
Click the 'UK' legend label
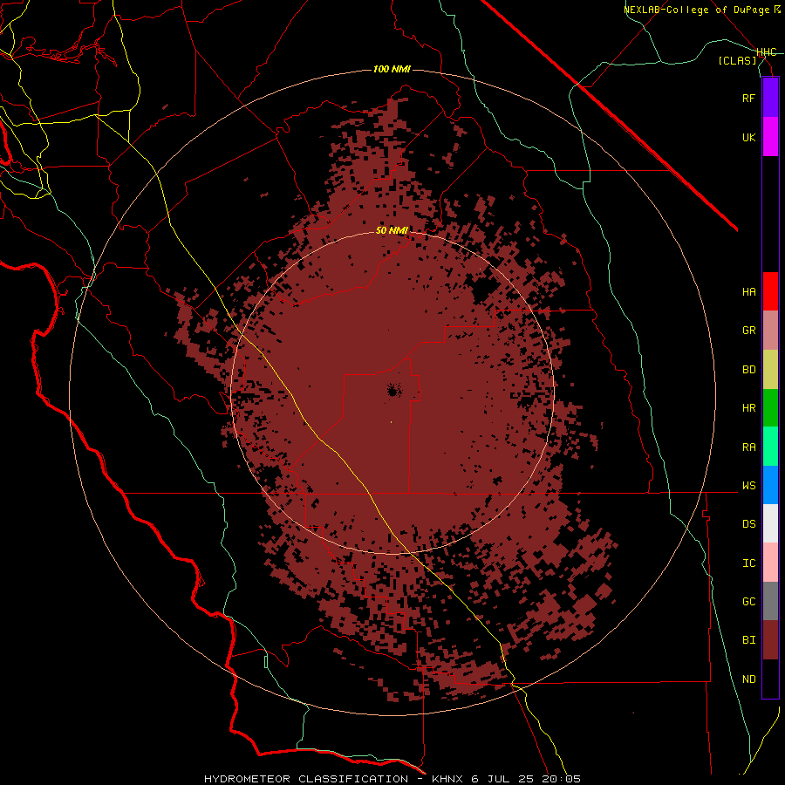tap(748, 137)
